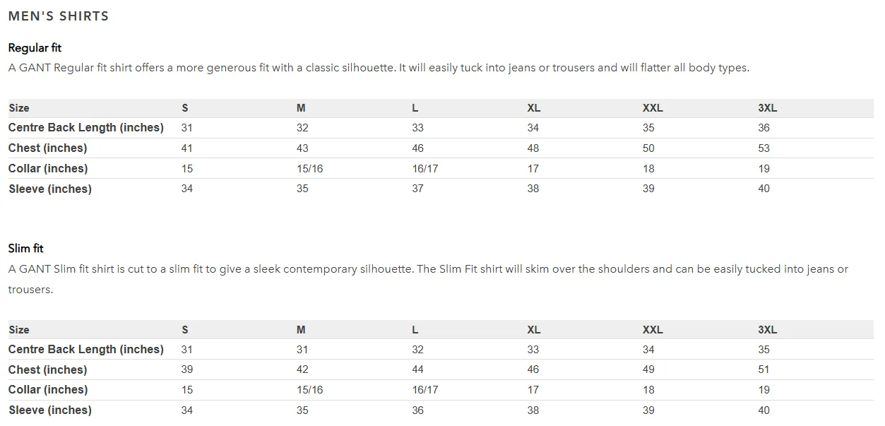Select Regular fit Collar value 16/17
885x426 pixels.
425,169
